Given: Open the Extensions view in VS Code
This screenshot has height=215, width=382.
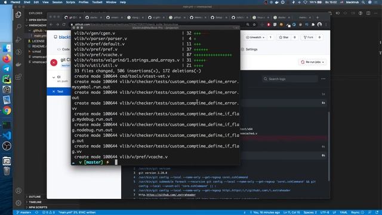Looking at the screenshot, I should (x=19, y=77).
